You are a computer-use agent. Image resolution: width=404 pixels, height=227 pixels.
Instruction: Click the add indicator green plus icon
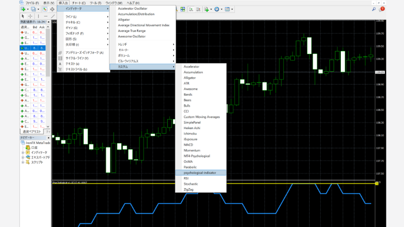(x=207, y=9)
